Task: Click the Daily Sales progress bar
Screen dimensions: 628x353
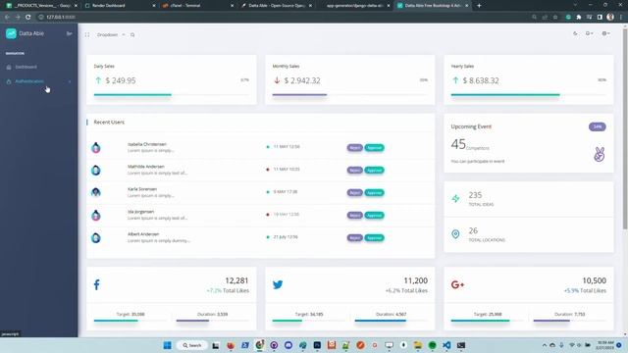Action: tap(172, 95)
